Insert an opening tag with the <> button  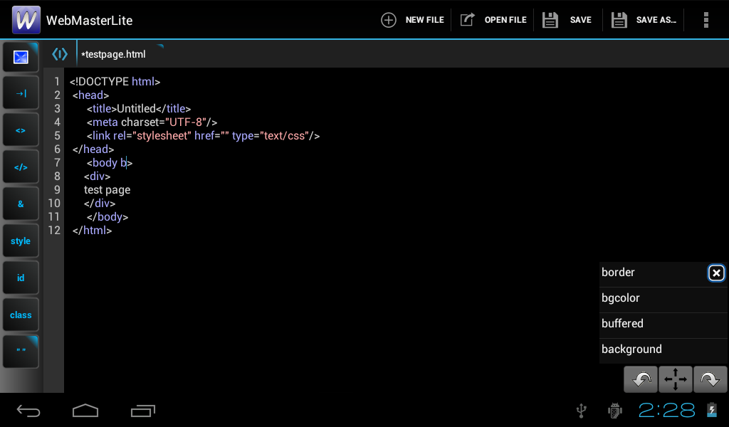coord(21,130)
